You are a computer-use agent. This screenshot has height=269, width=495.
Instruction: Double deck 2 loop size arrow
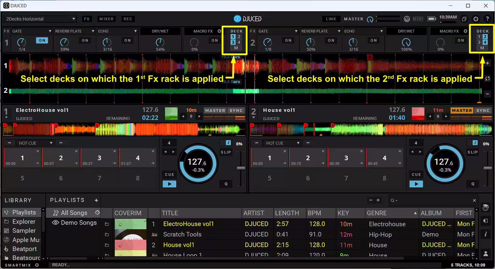pyautogui.click(x=420, y=152)
